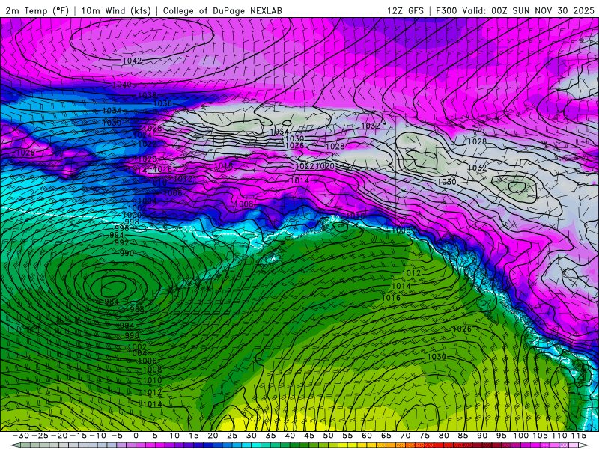This screenshot has height=449, width=599.
Task: Click the 0 value on the temperature scale
Action: 136,436
